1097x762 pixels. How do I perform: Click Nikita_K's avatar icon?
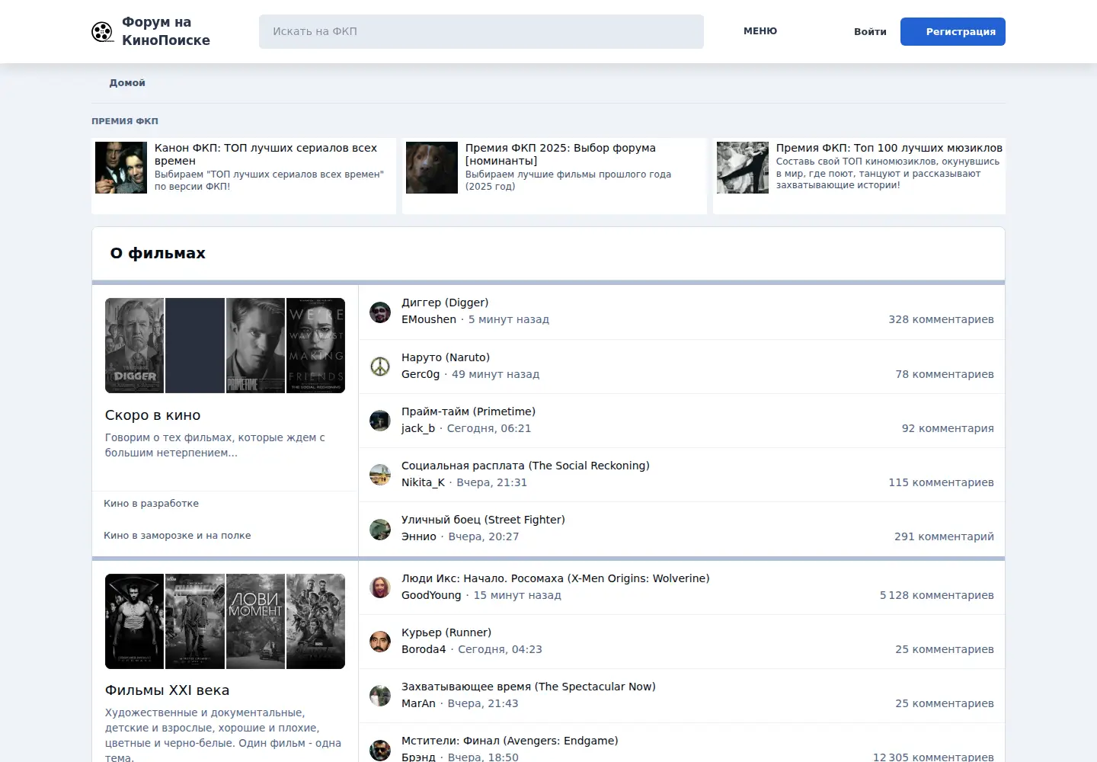coord(380,475)
